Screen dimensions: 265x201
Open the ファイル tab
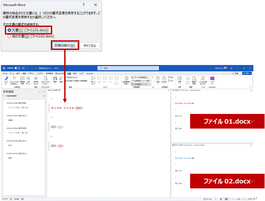click(x=5, y=73)
